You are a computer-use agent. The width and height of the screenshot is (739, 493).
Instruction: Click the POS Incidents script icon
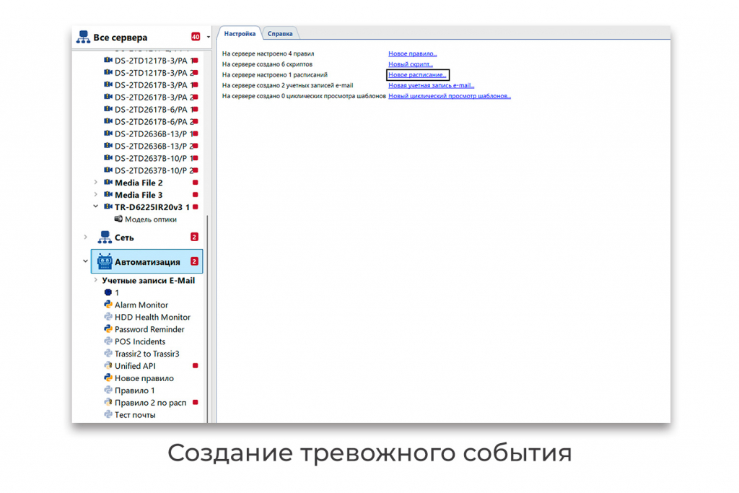click(108, 341)
